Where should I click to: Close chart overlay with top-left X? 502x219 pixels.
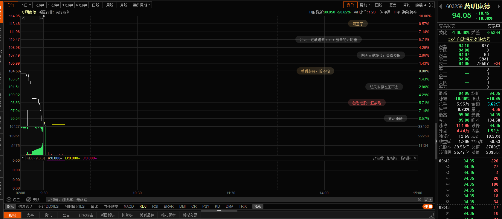23,18
